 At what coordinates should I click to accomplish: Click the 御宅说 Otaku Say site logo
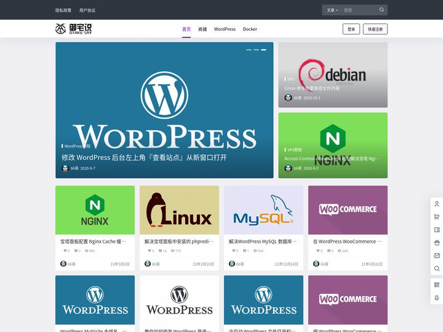73,29
